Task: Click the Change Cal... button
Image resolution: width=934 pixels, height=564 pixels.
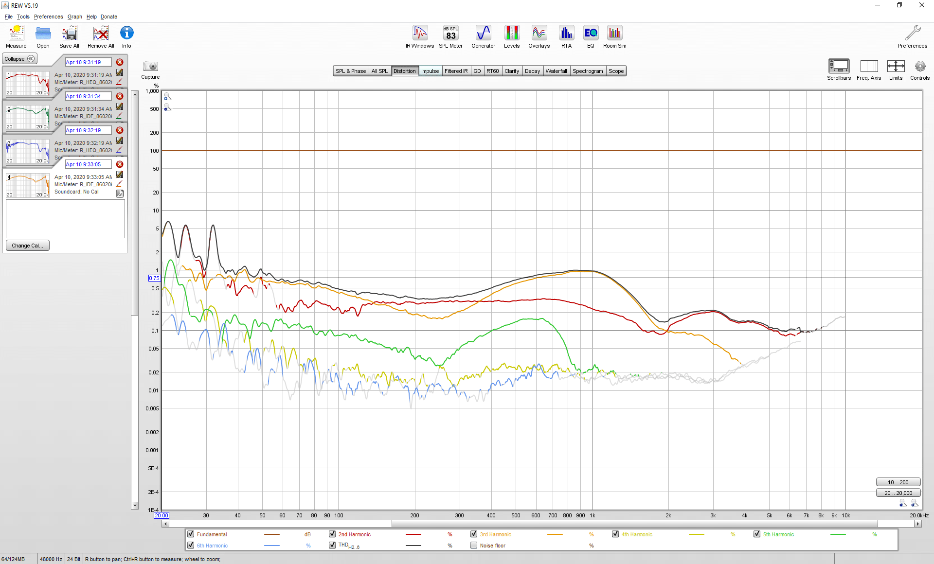Action: click(28, 246)
